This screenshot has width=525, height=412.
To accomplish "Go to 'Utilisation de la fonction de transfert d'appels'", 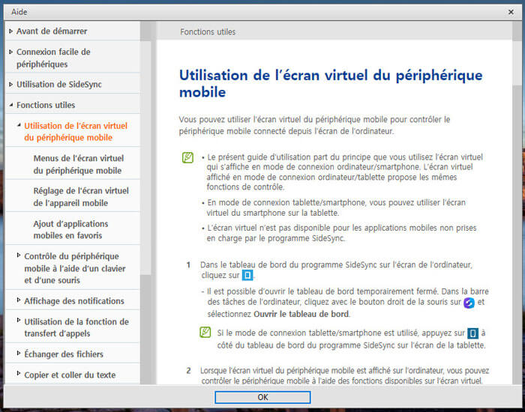I will (76, 327).
